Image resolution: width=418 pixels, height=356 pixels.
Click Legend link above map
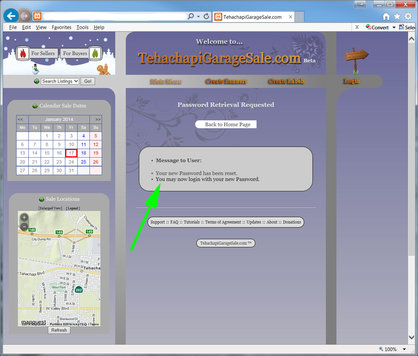[73, 208]
